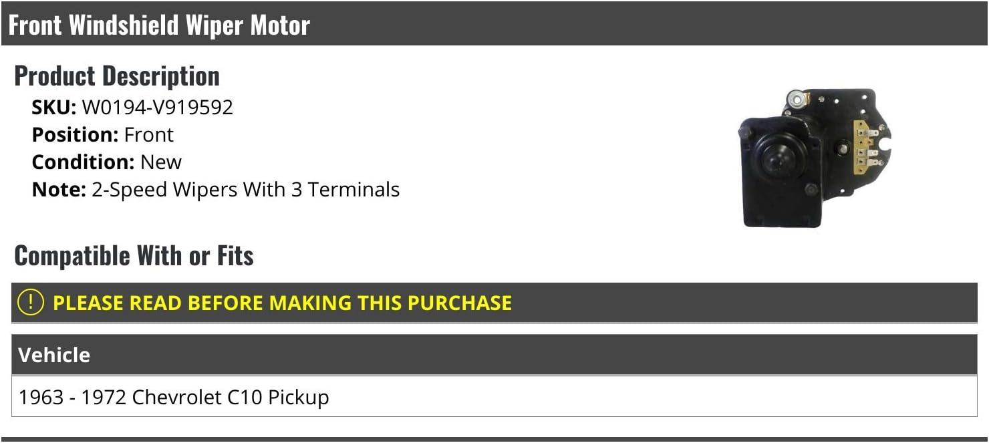Click the "Front" position value
989x443 pixels.
(x=148, y=135)
